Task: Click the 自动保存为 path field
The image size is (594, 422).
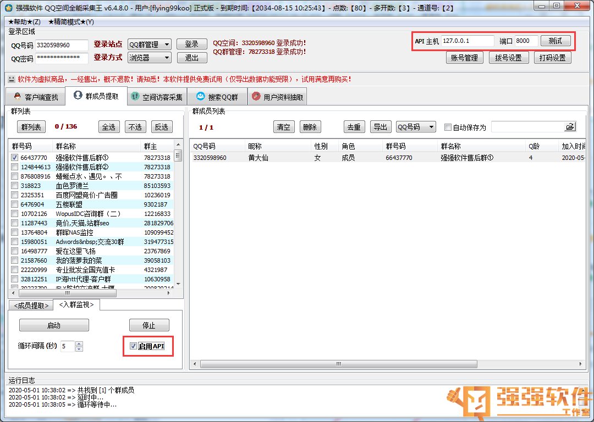Action: click(529, 127)
